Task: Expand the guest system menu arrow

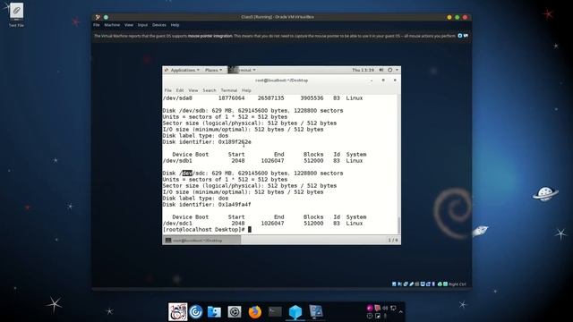Action: tap(397, 70)
